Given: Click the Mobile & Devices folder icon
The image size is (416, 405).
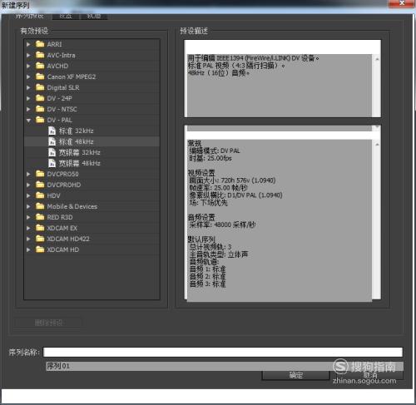Looking at the screenshot, I should pyautogui.click(x=40, y=206).
